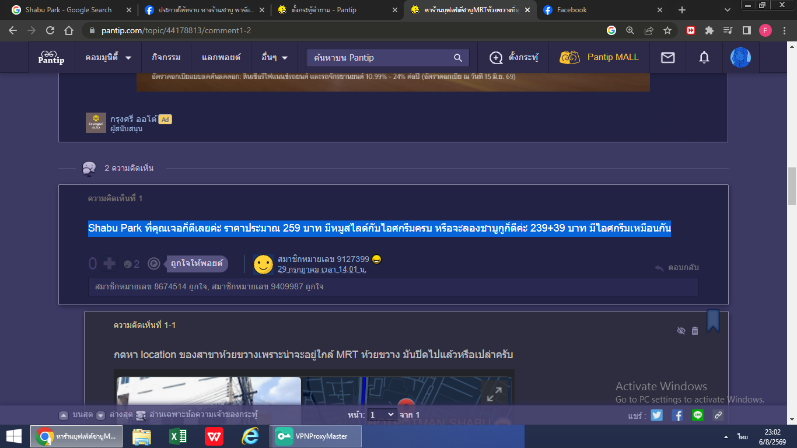The image size is (797, 448).
Task: Open File Explorer from the taskbar
Action: pos(142,436)
